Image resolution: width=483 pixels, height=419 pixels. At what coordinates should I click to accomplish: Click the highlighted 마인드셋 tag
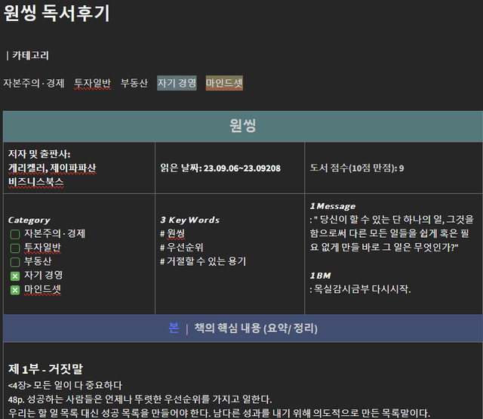click(x=224, y=83)
